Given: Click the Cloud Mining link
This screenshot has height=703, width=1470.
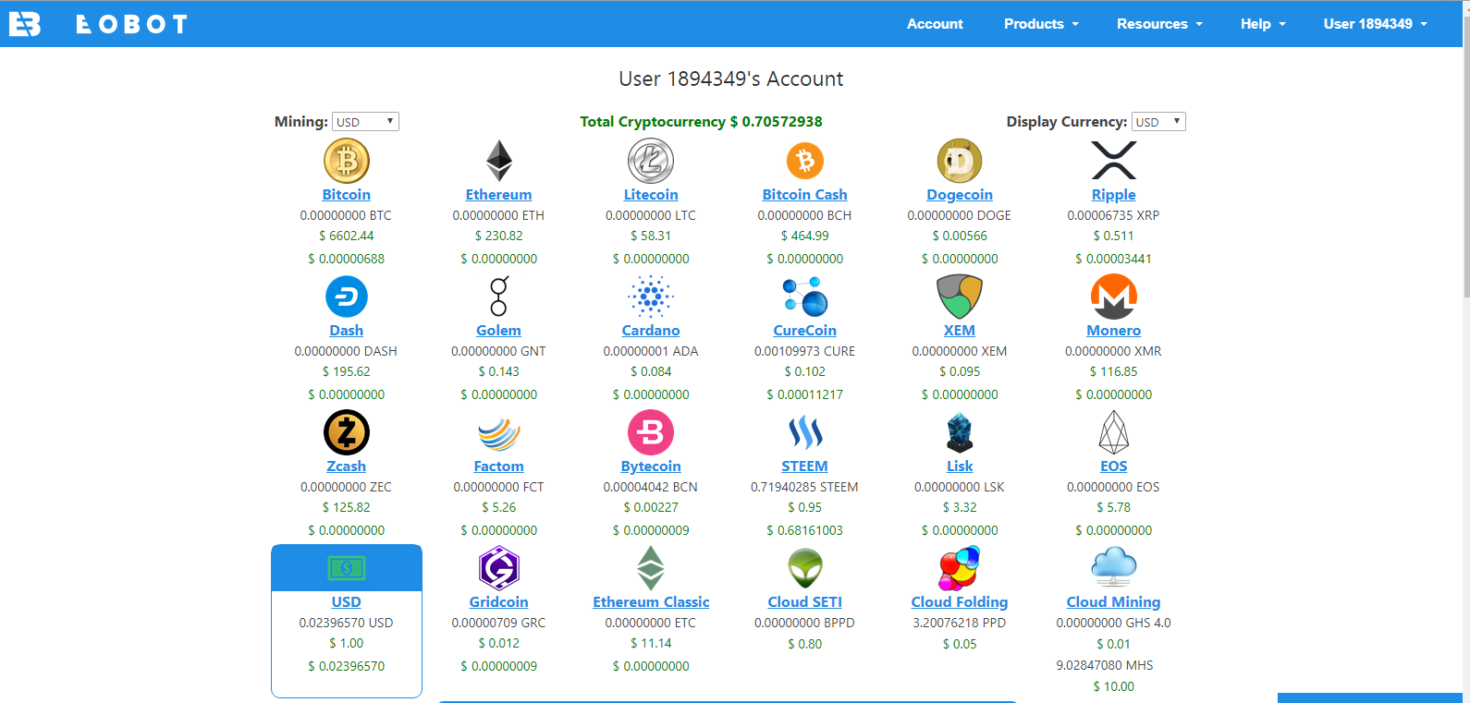Looking at the screenshot, I should click(x=1114, y=602).
